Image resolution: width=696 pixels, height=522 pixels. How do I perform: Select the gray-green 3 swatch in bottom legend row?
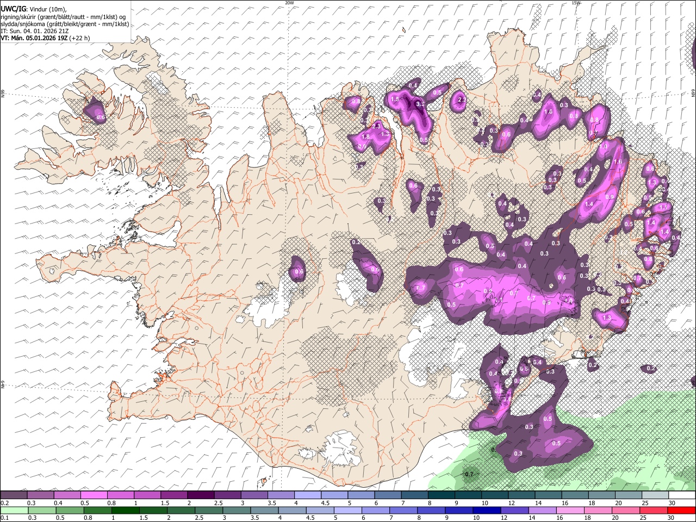(237, 510)
